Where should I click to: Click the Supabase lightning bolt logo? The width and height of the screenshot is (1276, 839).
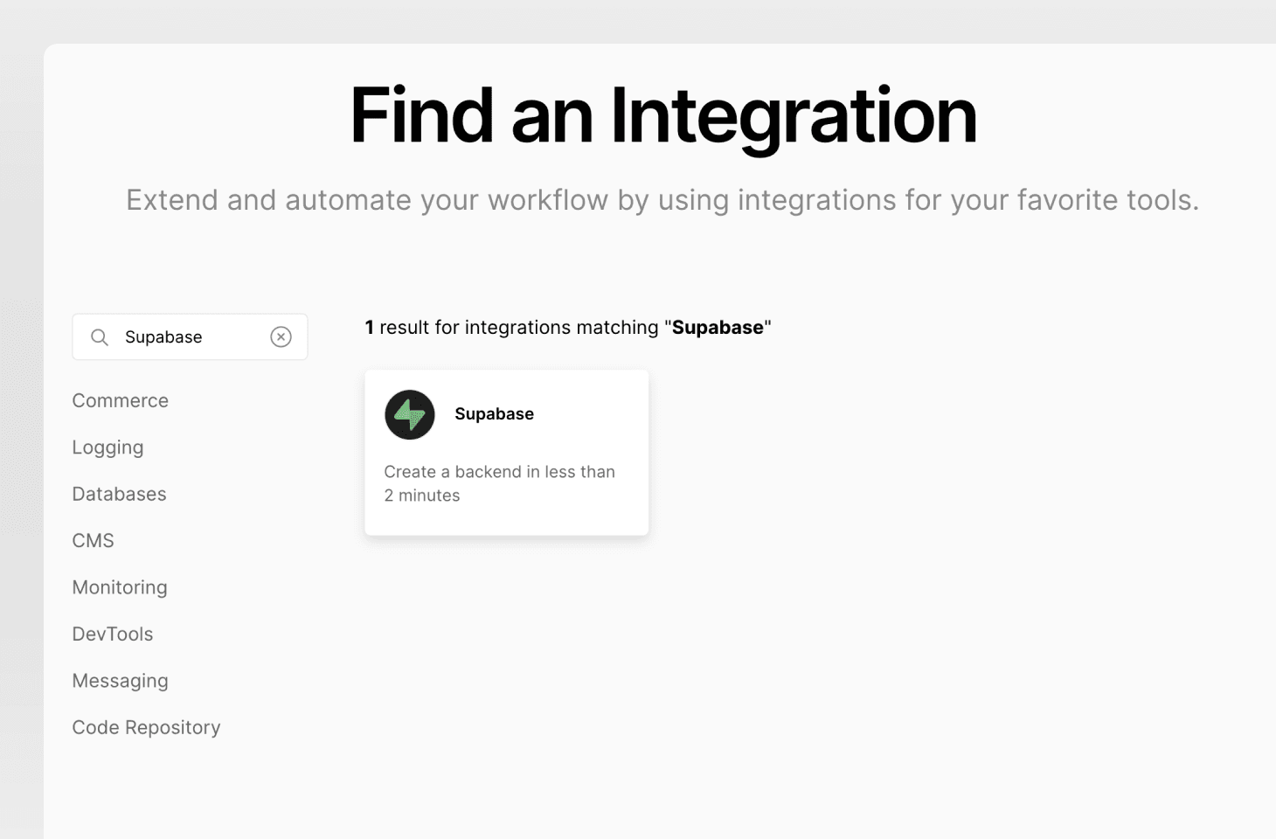pyautogui.click(x=409, y=414)
